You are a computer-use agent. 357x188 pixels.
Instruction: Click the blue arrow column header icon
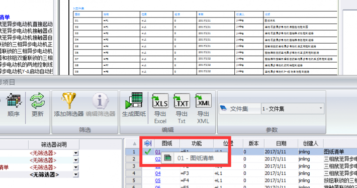click(148, 143)
